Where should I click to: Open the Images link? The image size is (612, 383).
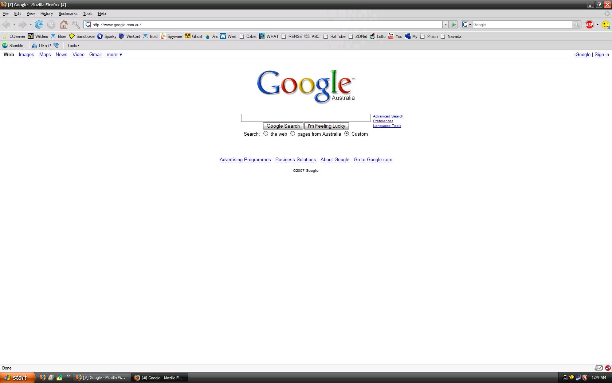click(27, 55)
